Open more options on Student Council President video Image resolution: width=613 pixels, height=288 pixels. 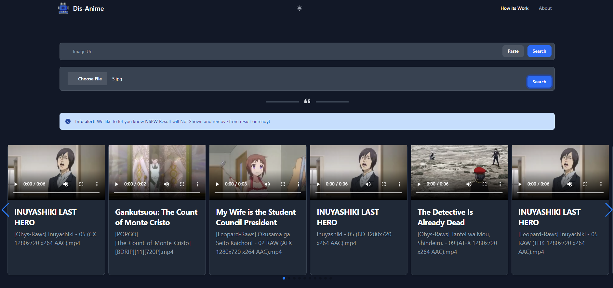coord(299,184)
